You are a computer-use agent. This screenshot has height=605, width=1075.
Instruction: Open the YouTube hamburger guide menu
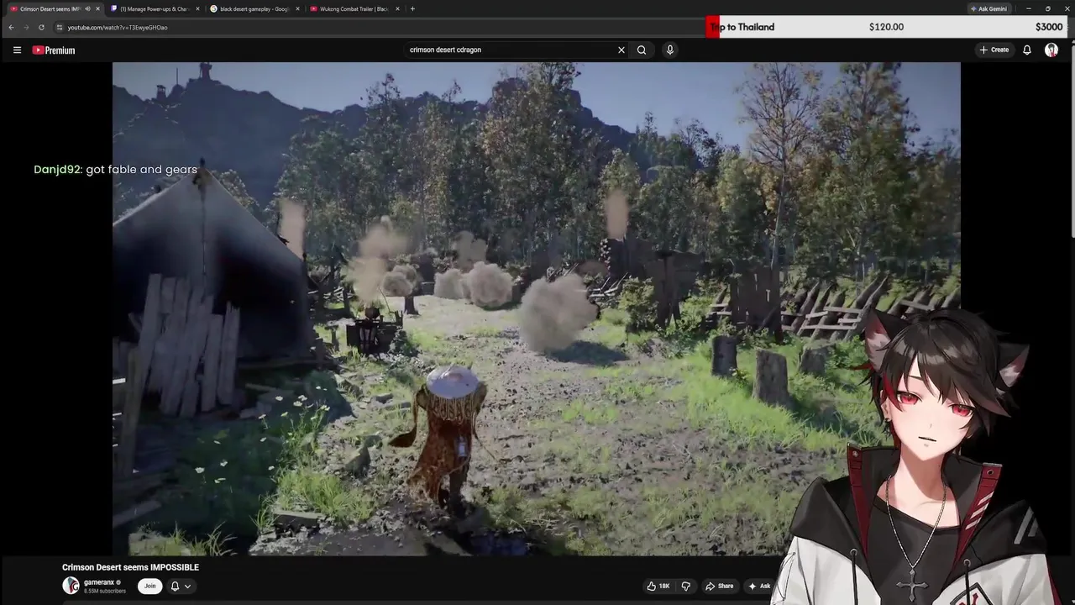[17, 50]
